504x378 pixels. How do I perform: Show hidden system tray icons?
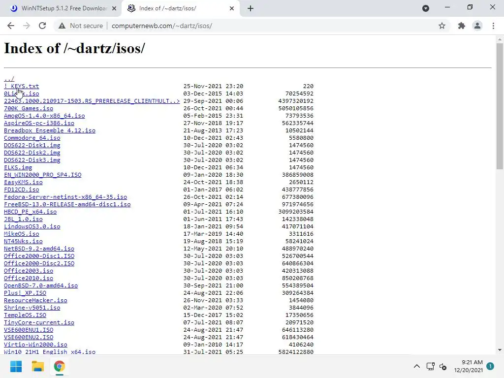click(416, 366)
